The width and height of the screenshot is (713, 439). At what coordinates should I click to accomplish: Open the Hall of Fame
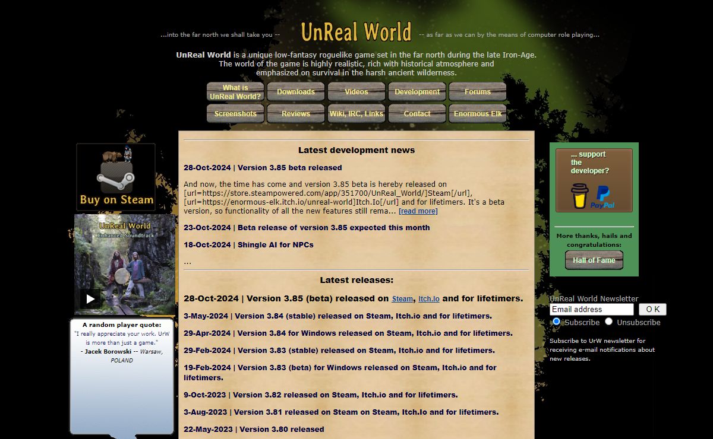click(x=594, y=260)
